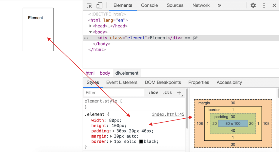This screenshot has height=152, width=279.
Task: Expand the padding shorthand property
Action: (x=114, y=131)
